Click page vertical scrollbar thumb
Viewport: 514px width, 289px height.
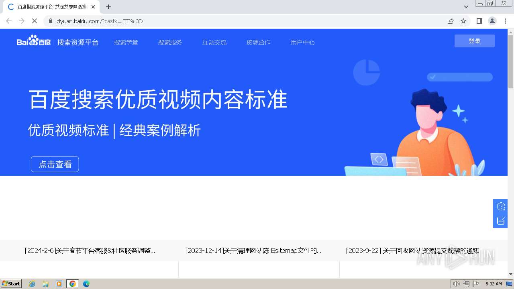tap(511, 61)
